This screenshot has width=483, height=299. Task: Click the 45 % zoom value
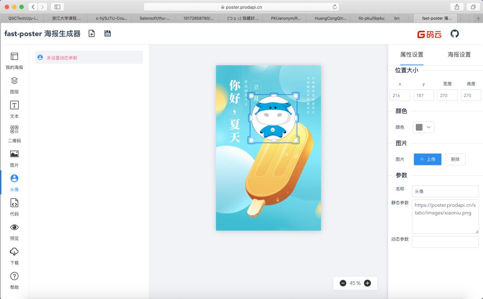point(355,283)
